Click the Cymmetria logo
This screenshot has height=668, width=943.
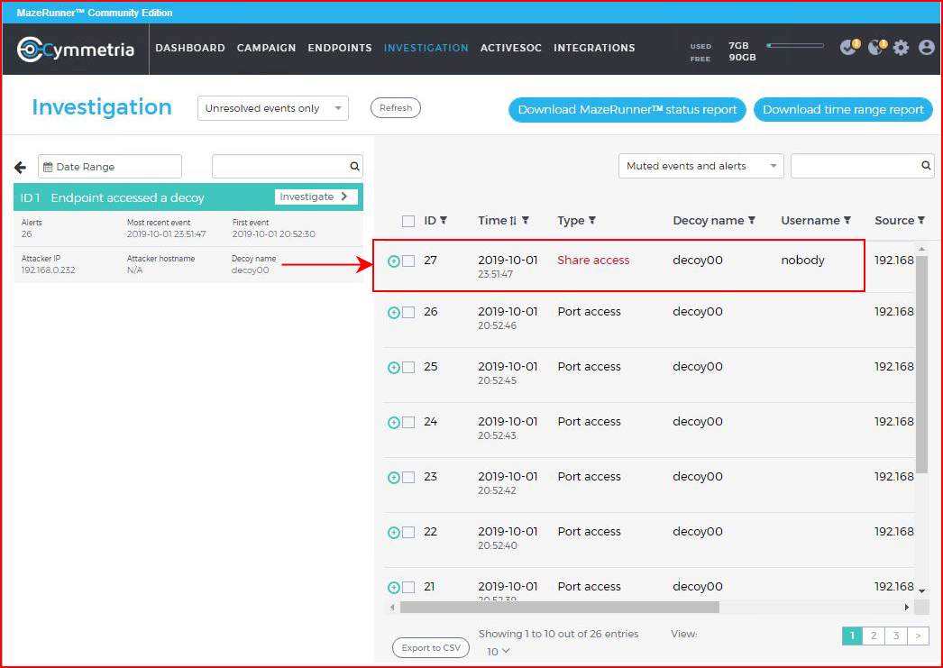(x=76, y=50)
